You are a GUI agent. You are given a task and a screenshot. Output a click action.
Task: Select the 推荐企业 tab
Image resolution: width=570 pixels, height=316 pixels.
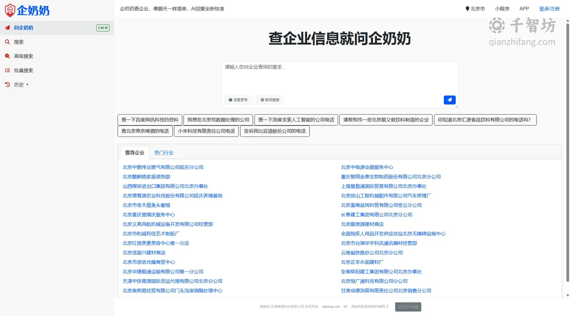coord(135,153)
